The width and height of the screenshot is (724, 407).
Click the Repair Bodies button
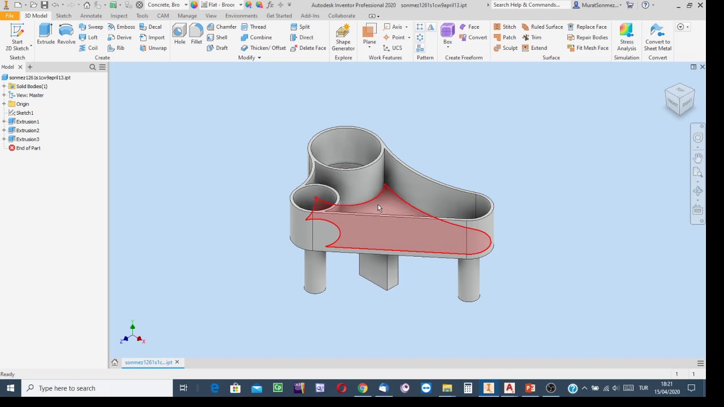point(588,37)
